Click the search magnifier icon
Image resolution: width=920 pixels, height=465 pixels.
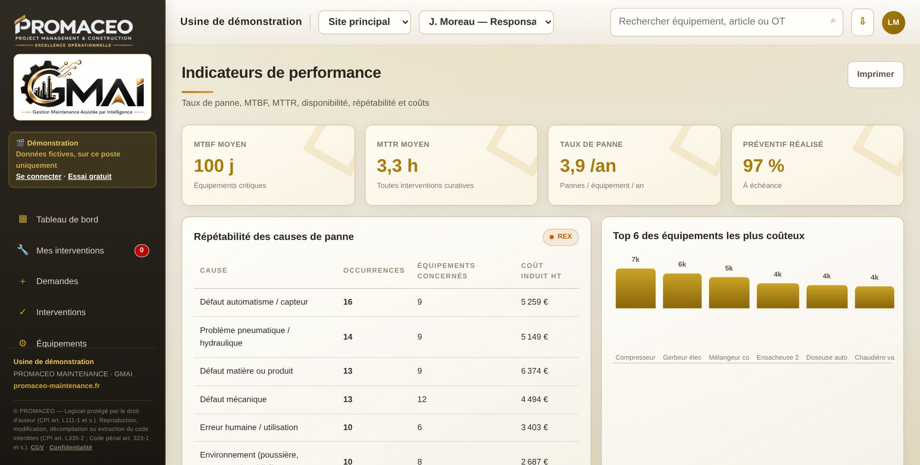pos(833,21)
